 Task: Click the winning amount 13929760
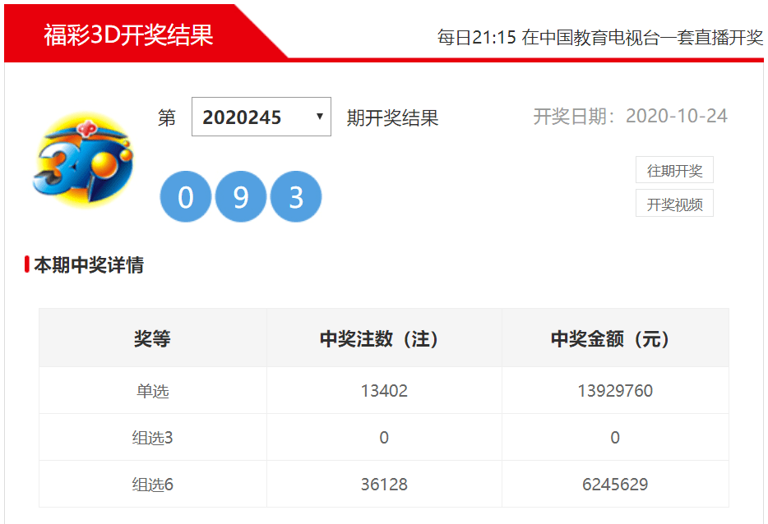tap(614, 391)
